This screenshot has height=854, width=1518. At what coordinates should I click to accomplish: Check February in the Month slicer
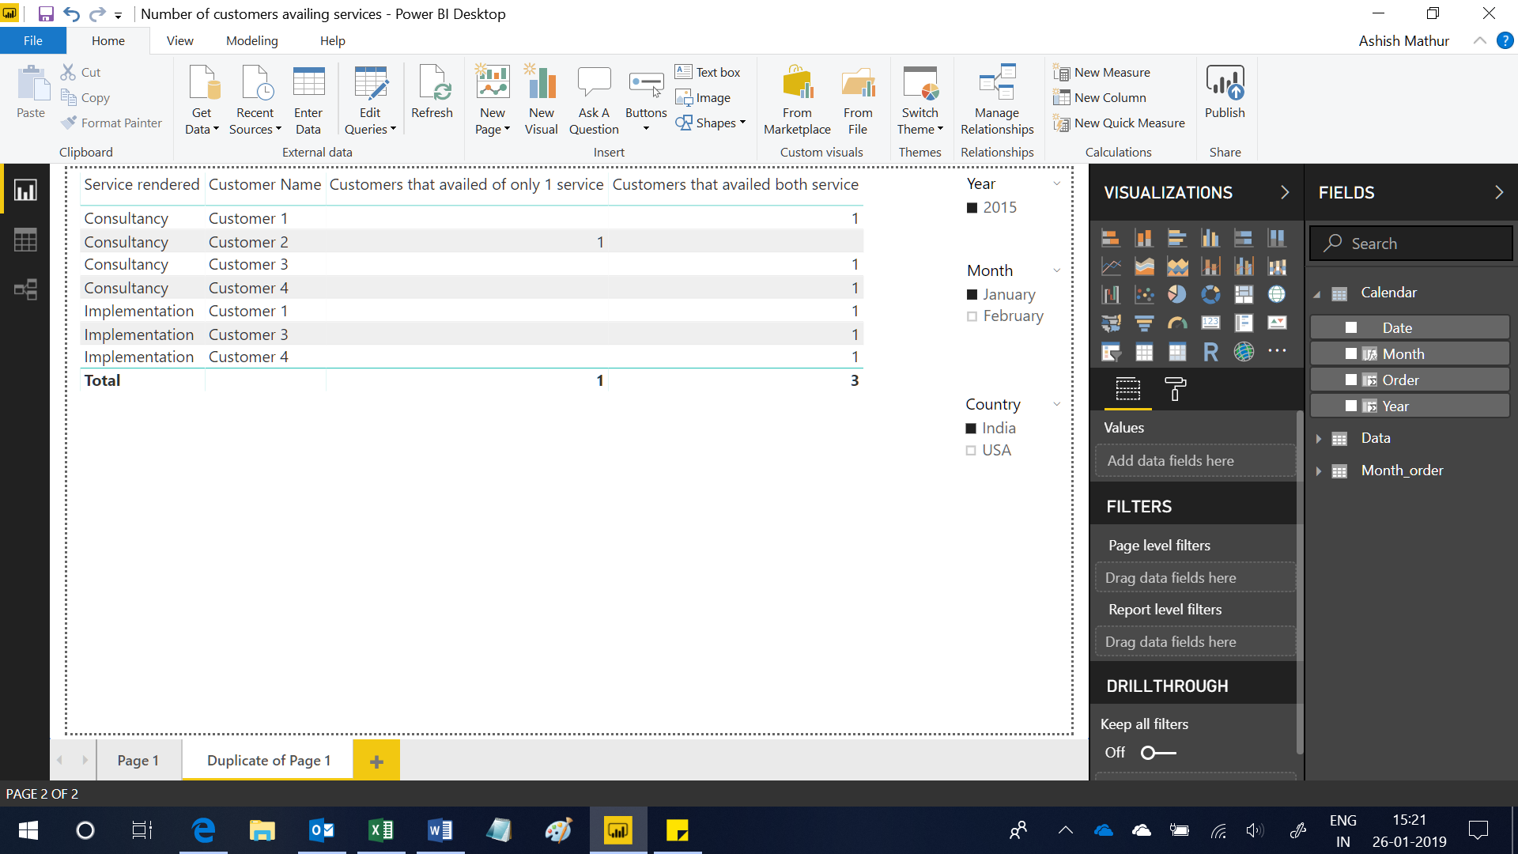(972, 316)
